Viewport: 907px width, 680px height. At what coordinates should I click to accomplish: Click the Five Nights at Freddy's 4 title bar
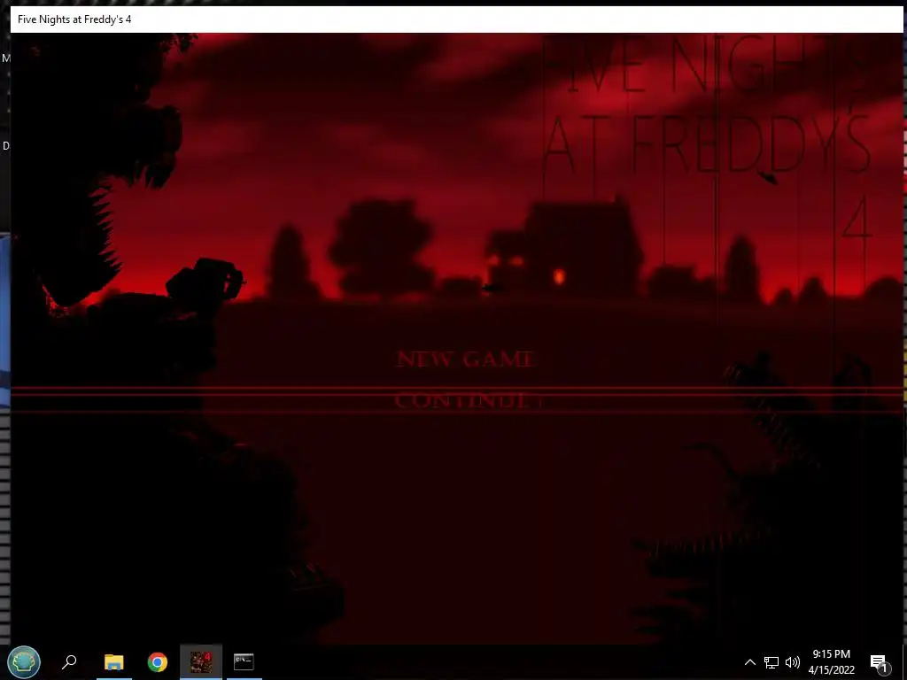[457, 19]
